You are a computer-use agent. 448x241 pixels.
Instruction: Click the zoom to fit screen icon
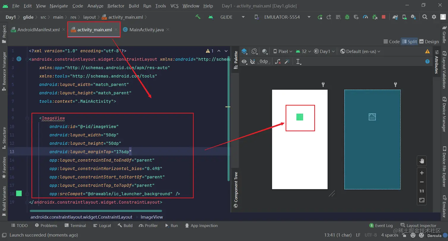[x=422, y=200]
